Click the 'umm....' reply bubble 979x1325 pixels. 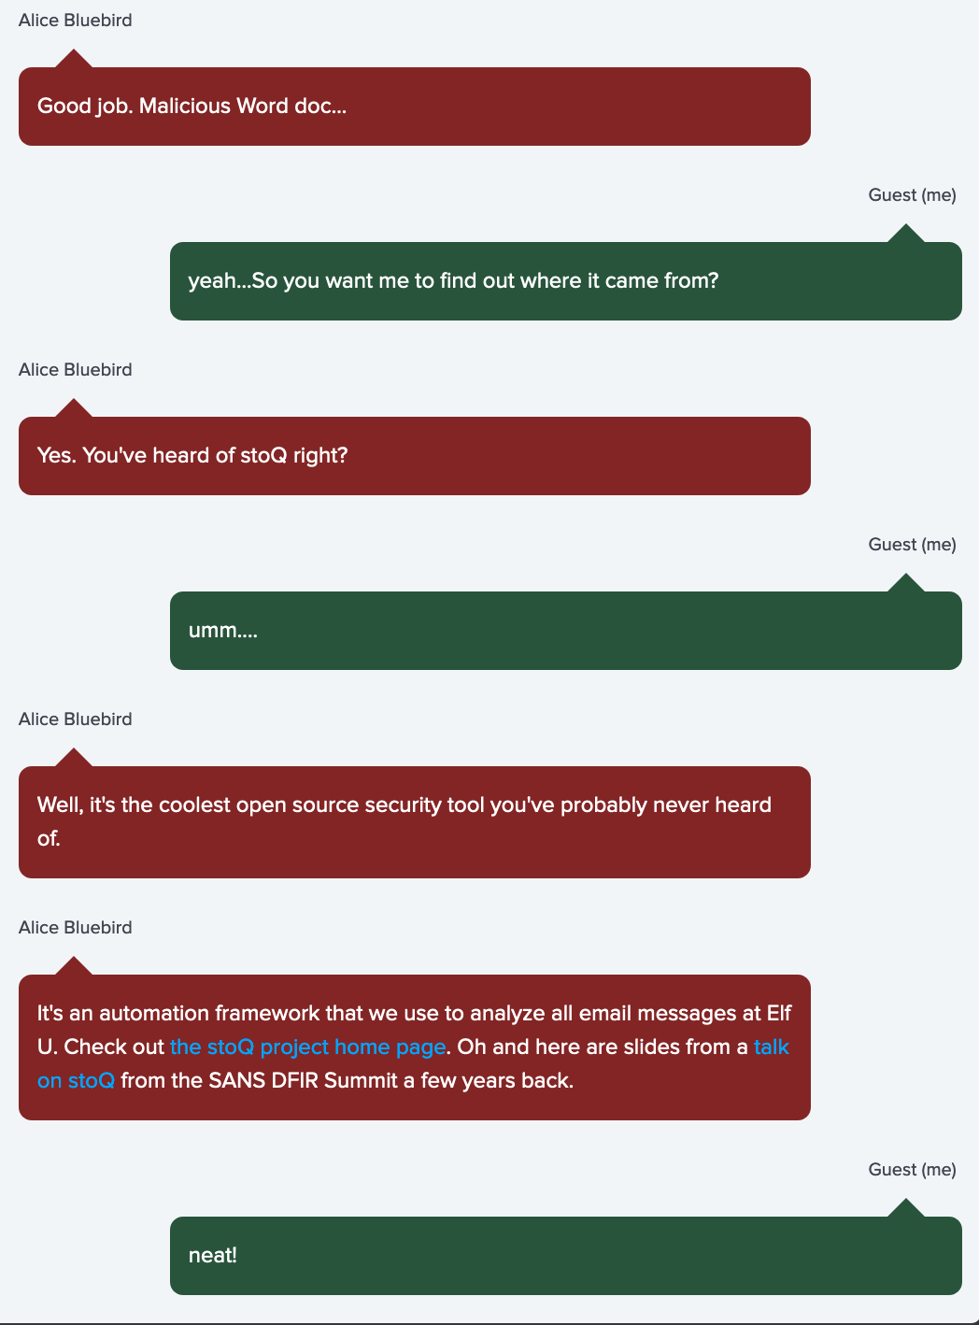tap(566, 631)
